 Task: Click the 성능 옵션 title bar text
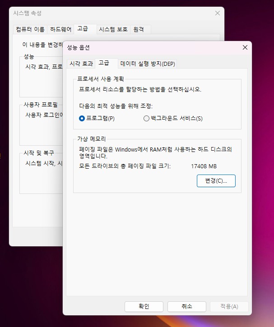coord(78,47)
